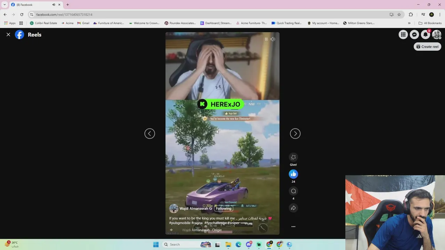Open the Acme Furniture bookmark
The width and height of the screenshot is (445, 250).
pos(251,23)
